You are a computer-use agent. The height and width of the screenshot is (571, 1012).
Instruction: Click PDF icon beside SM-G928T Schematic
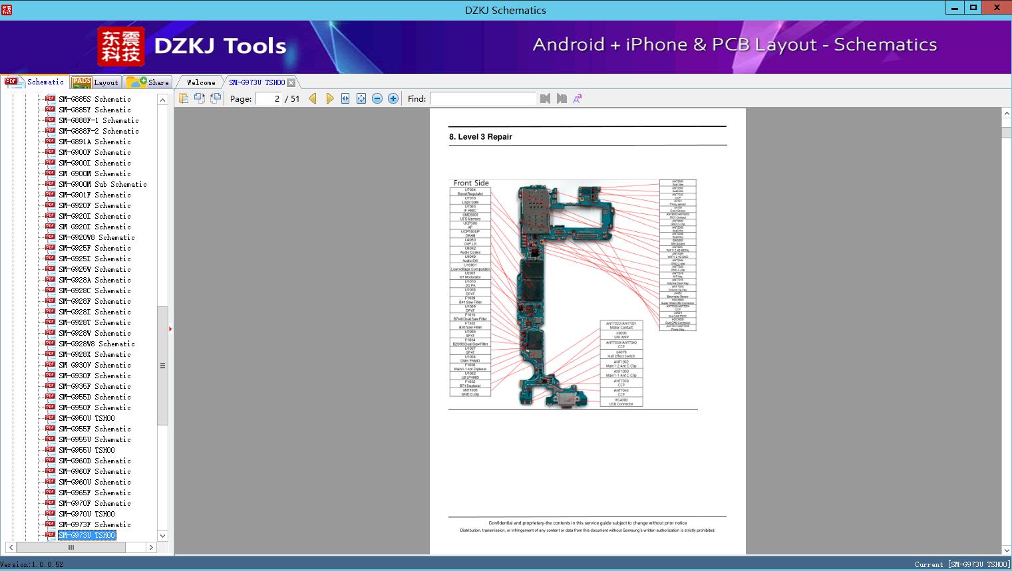pyautogui.click(x=50, y=322)
